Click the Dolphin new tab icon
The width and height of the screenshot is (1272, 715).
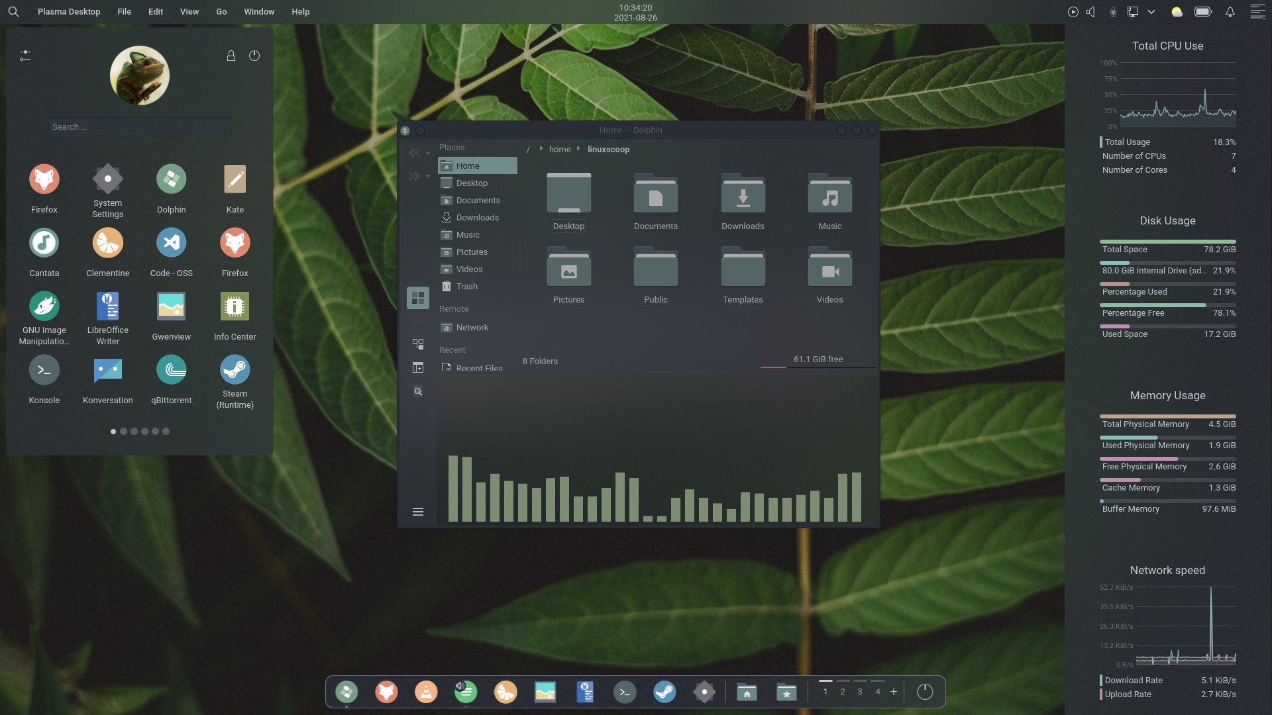point(418,367)
